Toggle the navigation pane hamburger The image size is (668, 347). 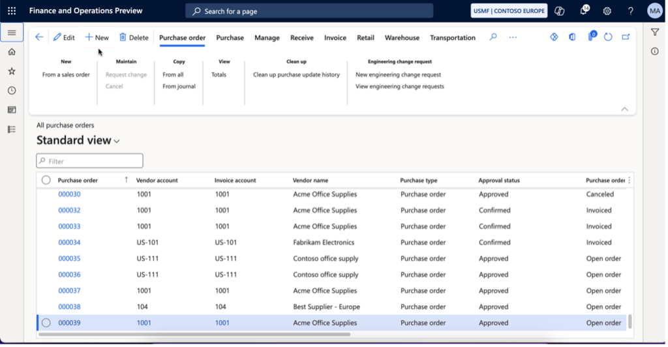click(x=12, y=33)
